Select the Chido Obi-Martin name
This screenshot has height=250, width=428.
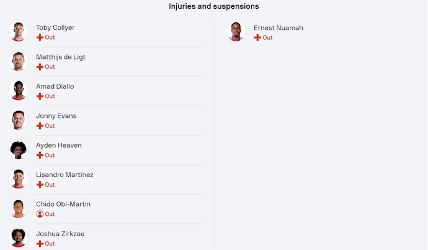pos(63,204)
